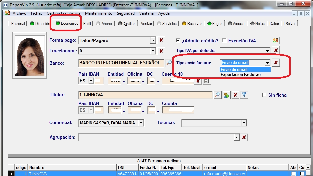Expand the Fraccionam. dropdown
313x176 pixels.
(x=153, y=51)
